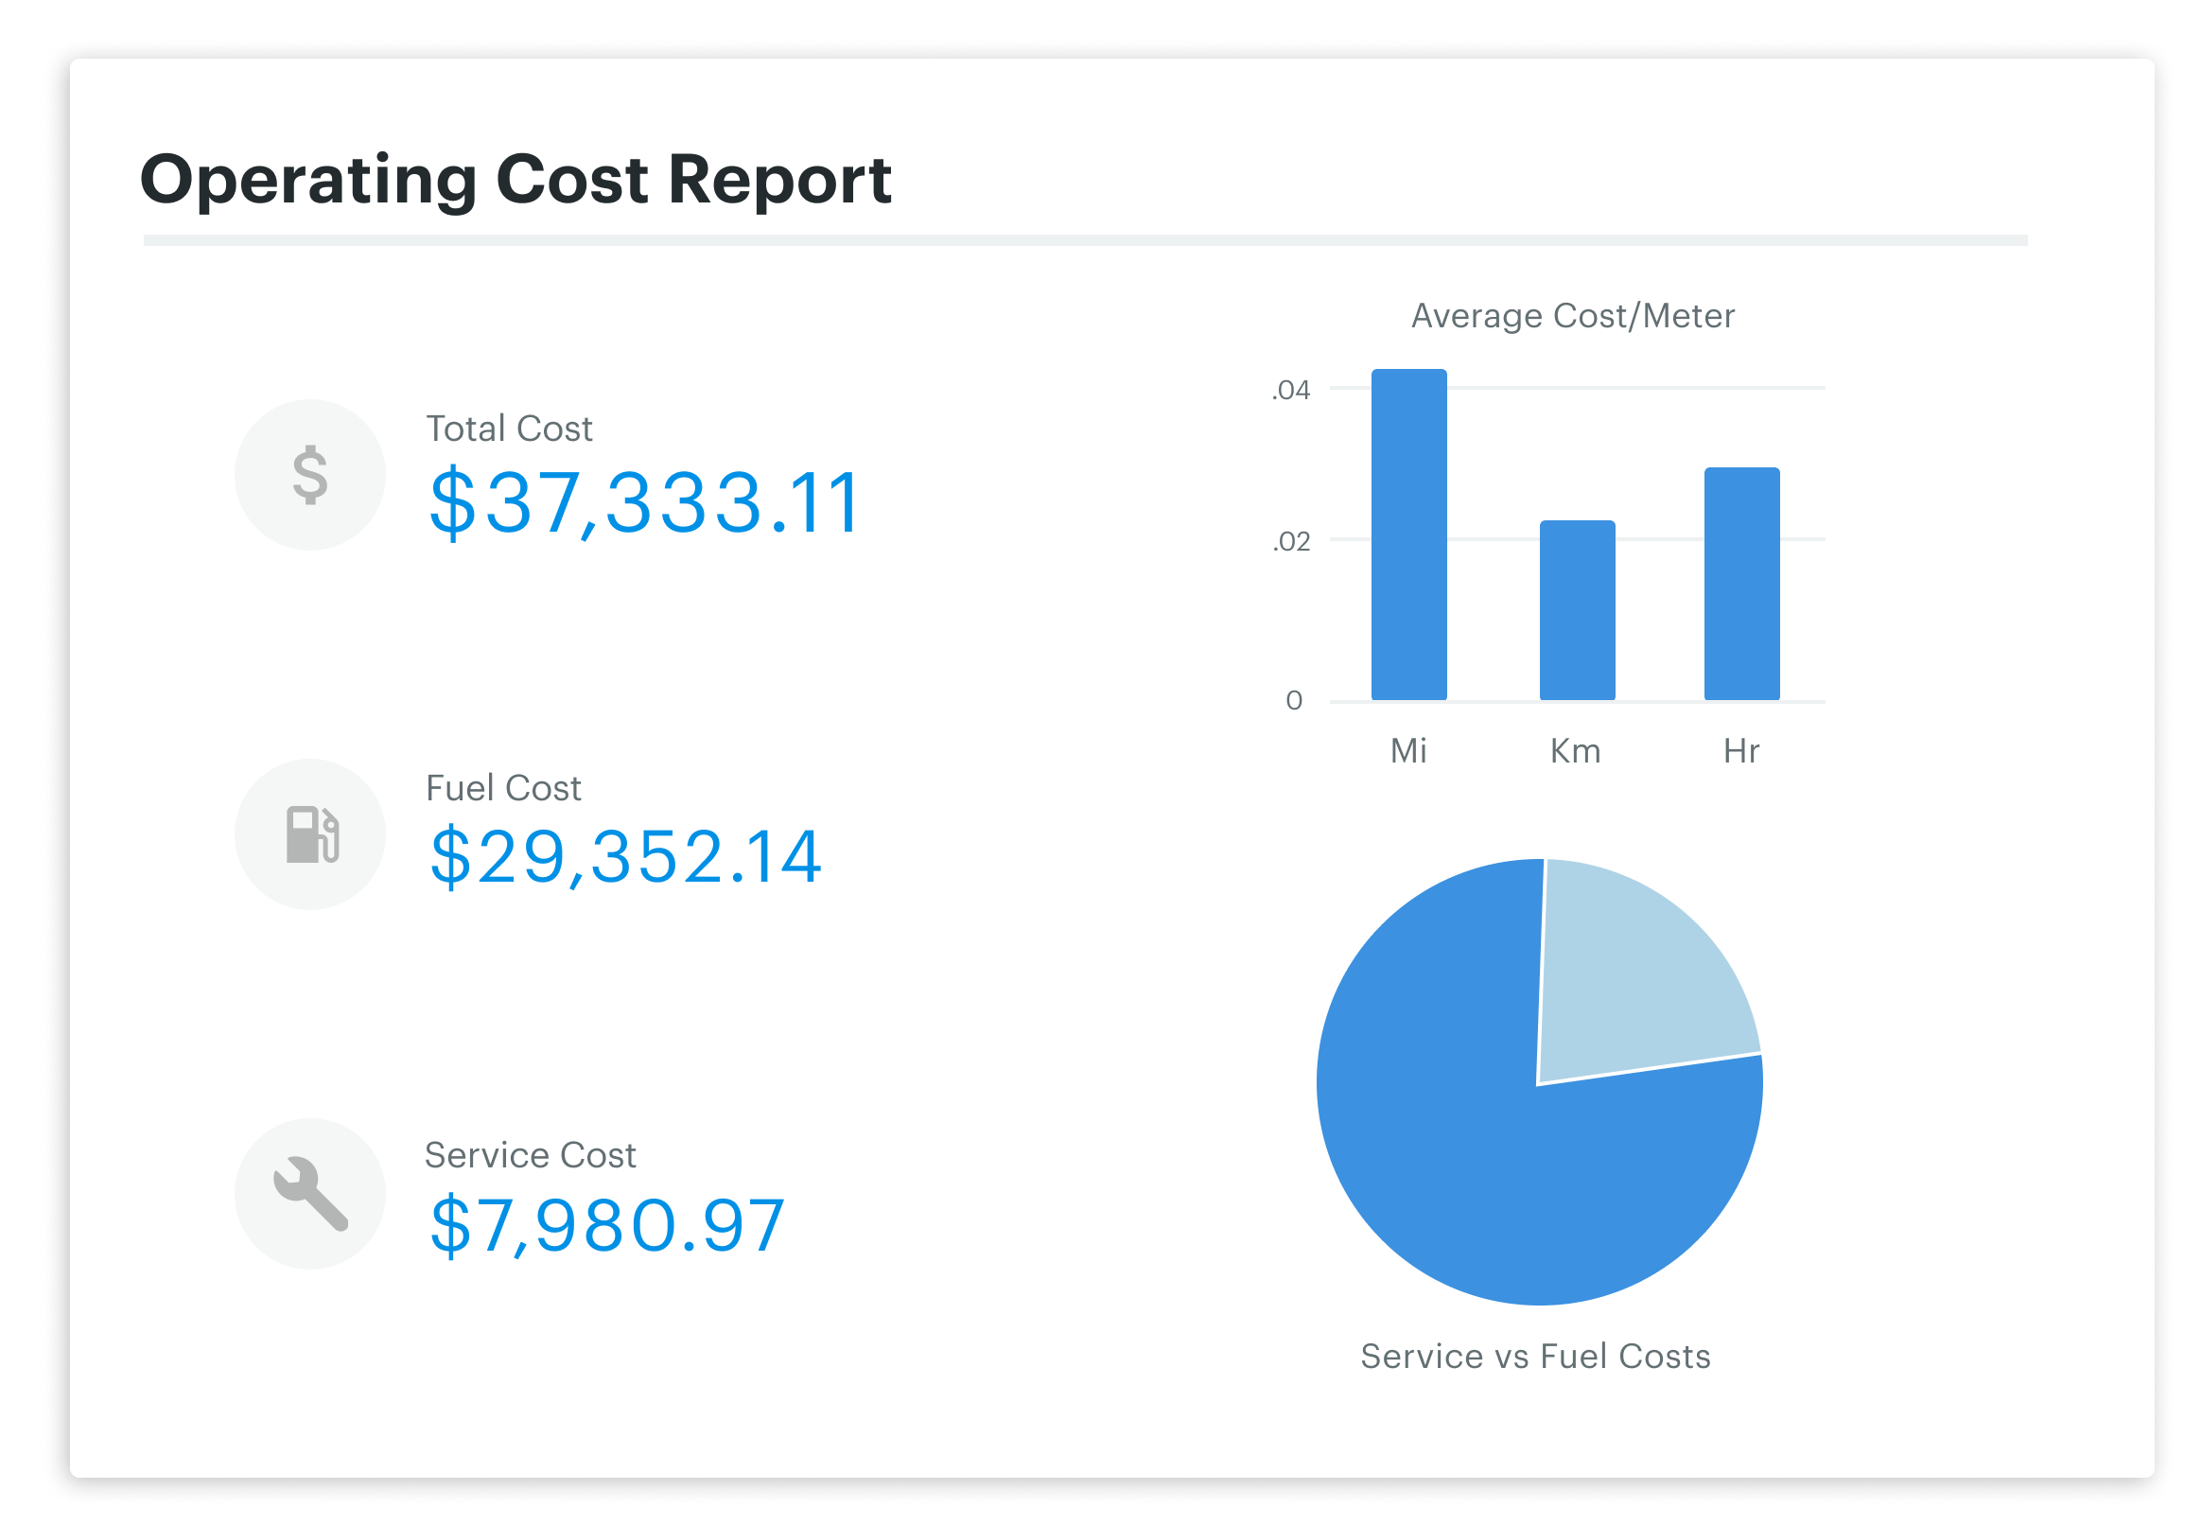This screenshot has height=1525, width=2202.
Task: Click the Mi bar in the chart
Action: 1409,535
